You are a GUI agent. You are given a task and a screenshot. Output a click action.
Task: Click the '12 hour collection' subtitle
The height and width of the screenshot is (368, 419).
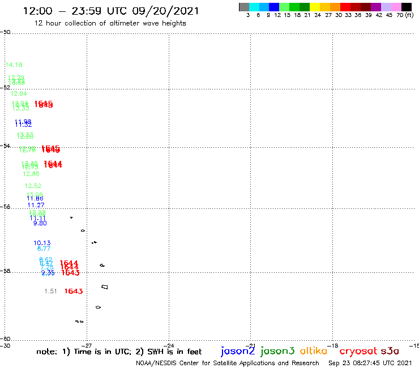(110, 23)
